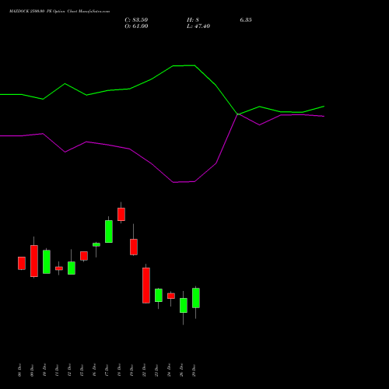The width and height of the screenshot is (389, 389).
Task: Click the last green candlestick for 29 Dec
Action: tap(196, 298)
